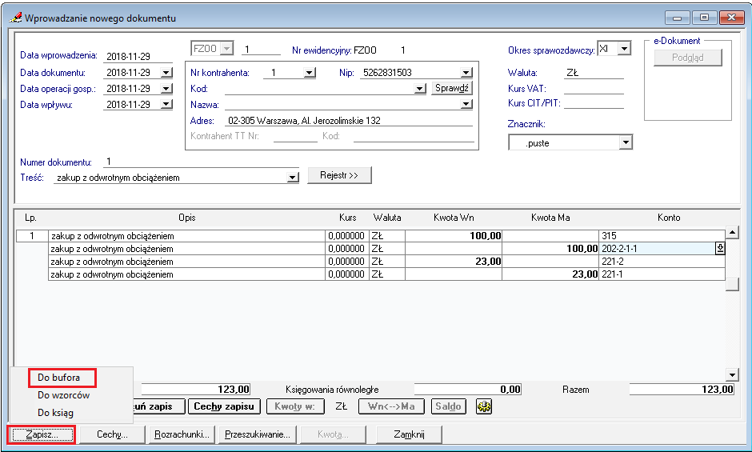Click the Podgląd e-Dokument button

click(x=688, y=58)
